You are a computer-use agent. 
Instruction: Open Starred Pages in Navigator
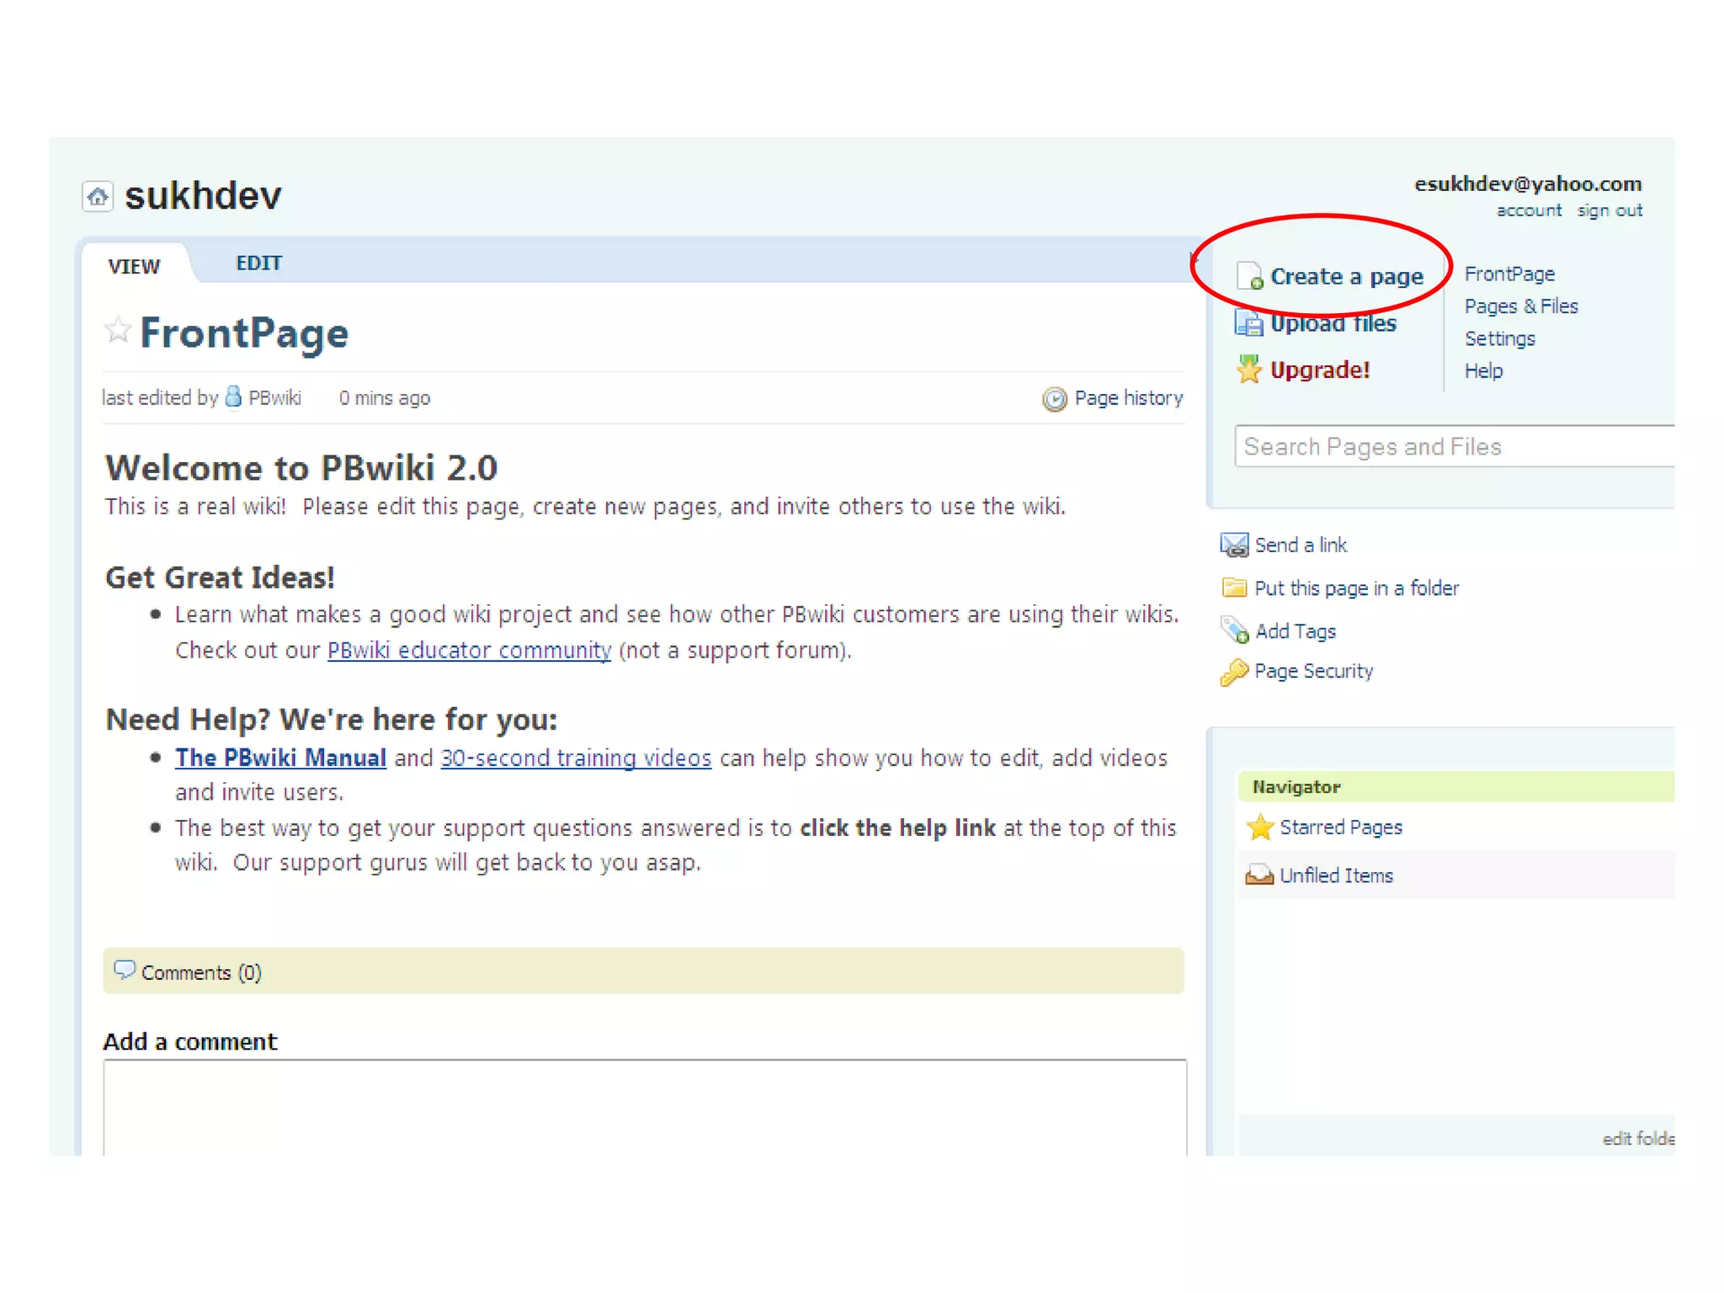tap(1340, 827)
